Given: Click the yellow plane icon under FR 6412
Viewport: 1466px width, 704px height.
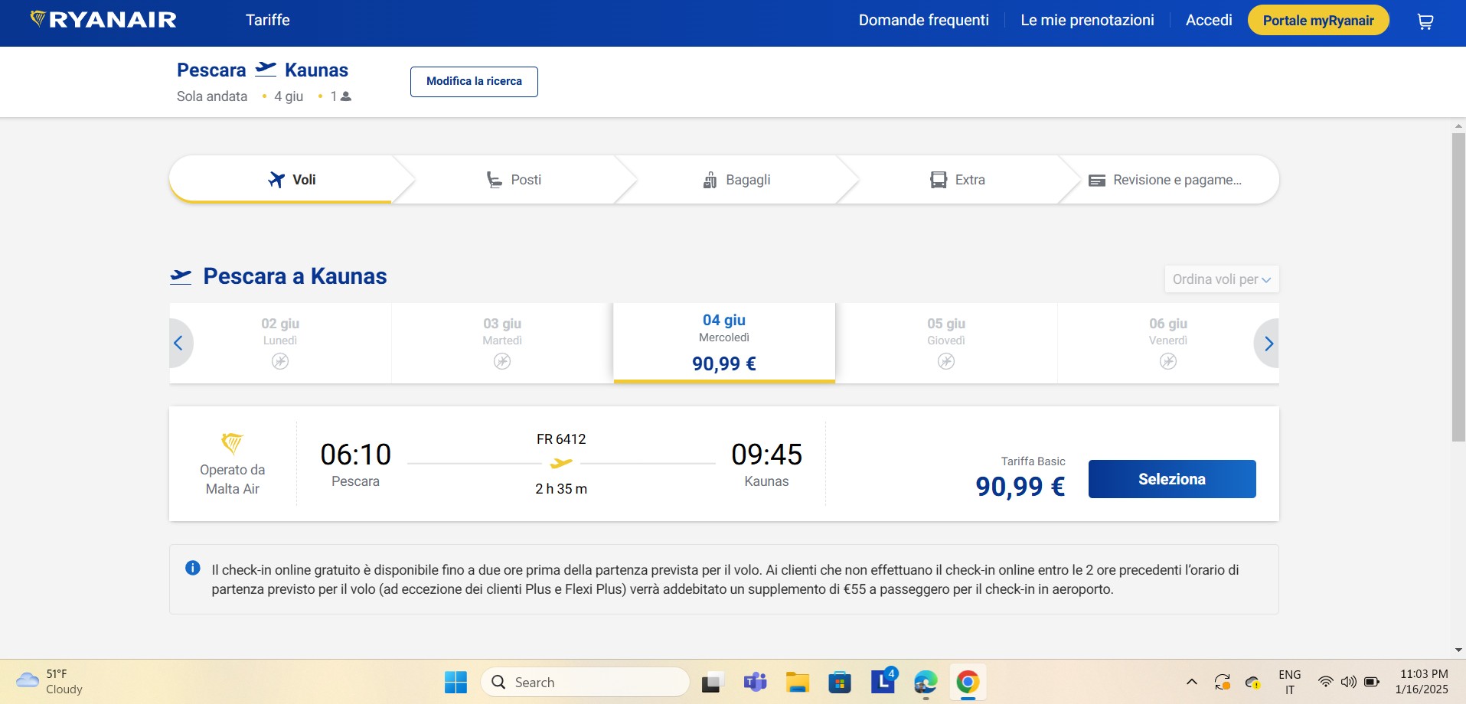Looking at the screenshot, I should pos(561,463).
